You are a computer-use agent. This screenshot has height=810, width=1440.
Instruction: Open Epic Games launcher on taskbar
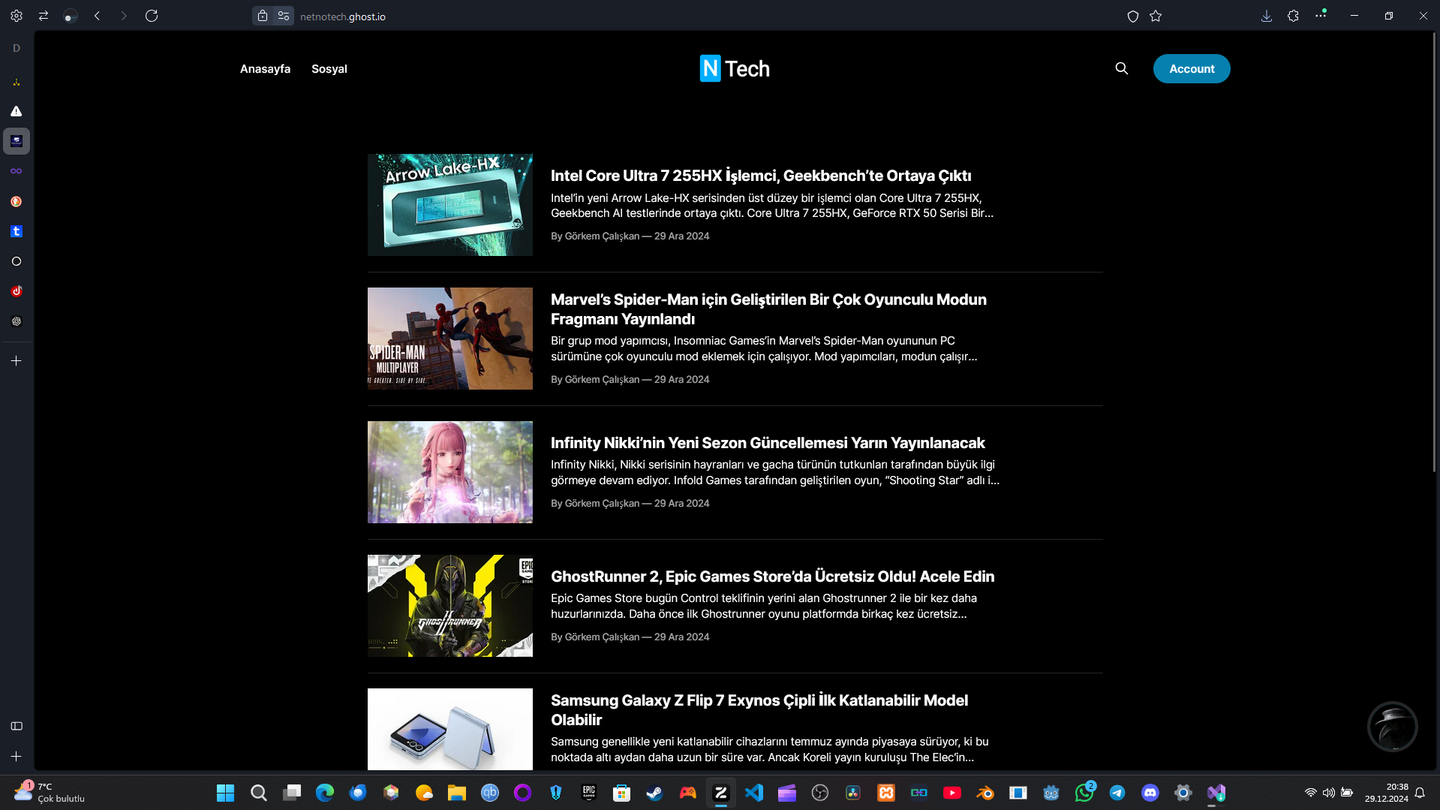(x=589, y=793)
